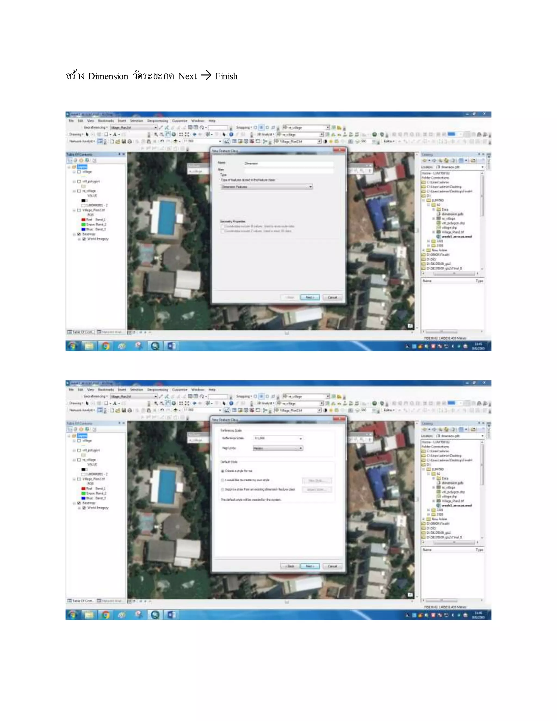The image size is (557, 721).
Task: Click the Full Extent globe icon in the upper window
Action: click(x=174, y=134)
